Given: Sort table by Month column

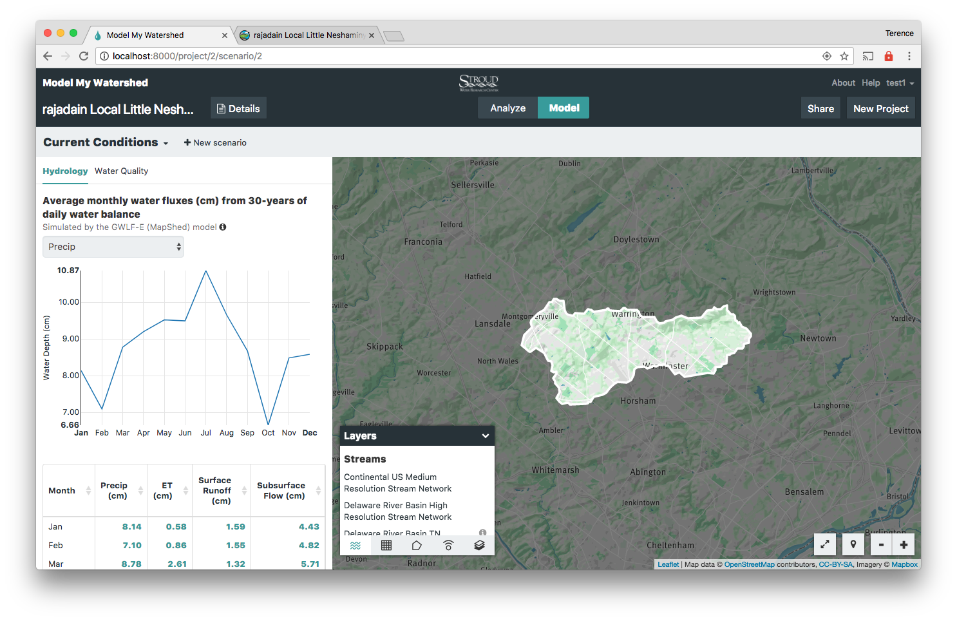Looking at the screenshot, I should [x=69, y=490].
